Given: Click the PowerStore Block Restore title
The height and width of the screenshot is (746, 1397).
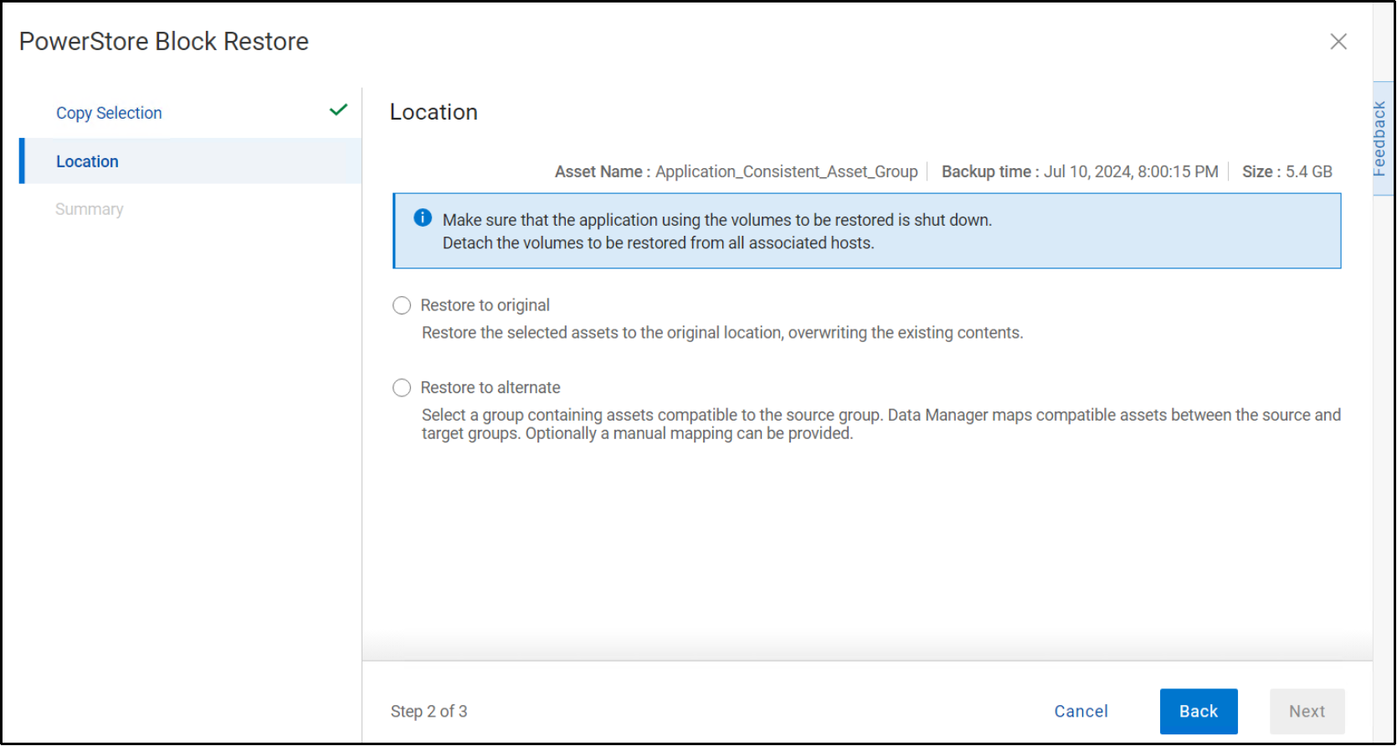Looking at the screenshot, I should point(164,42).
